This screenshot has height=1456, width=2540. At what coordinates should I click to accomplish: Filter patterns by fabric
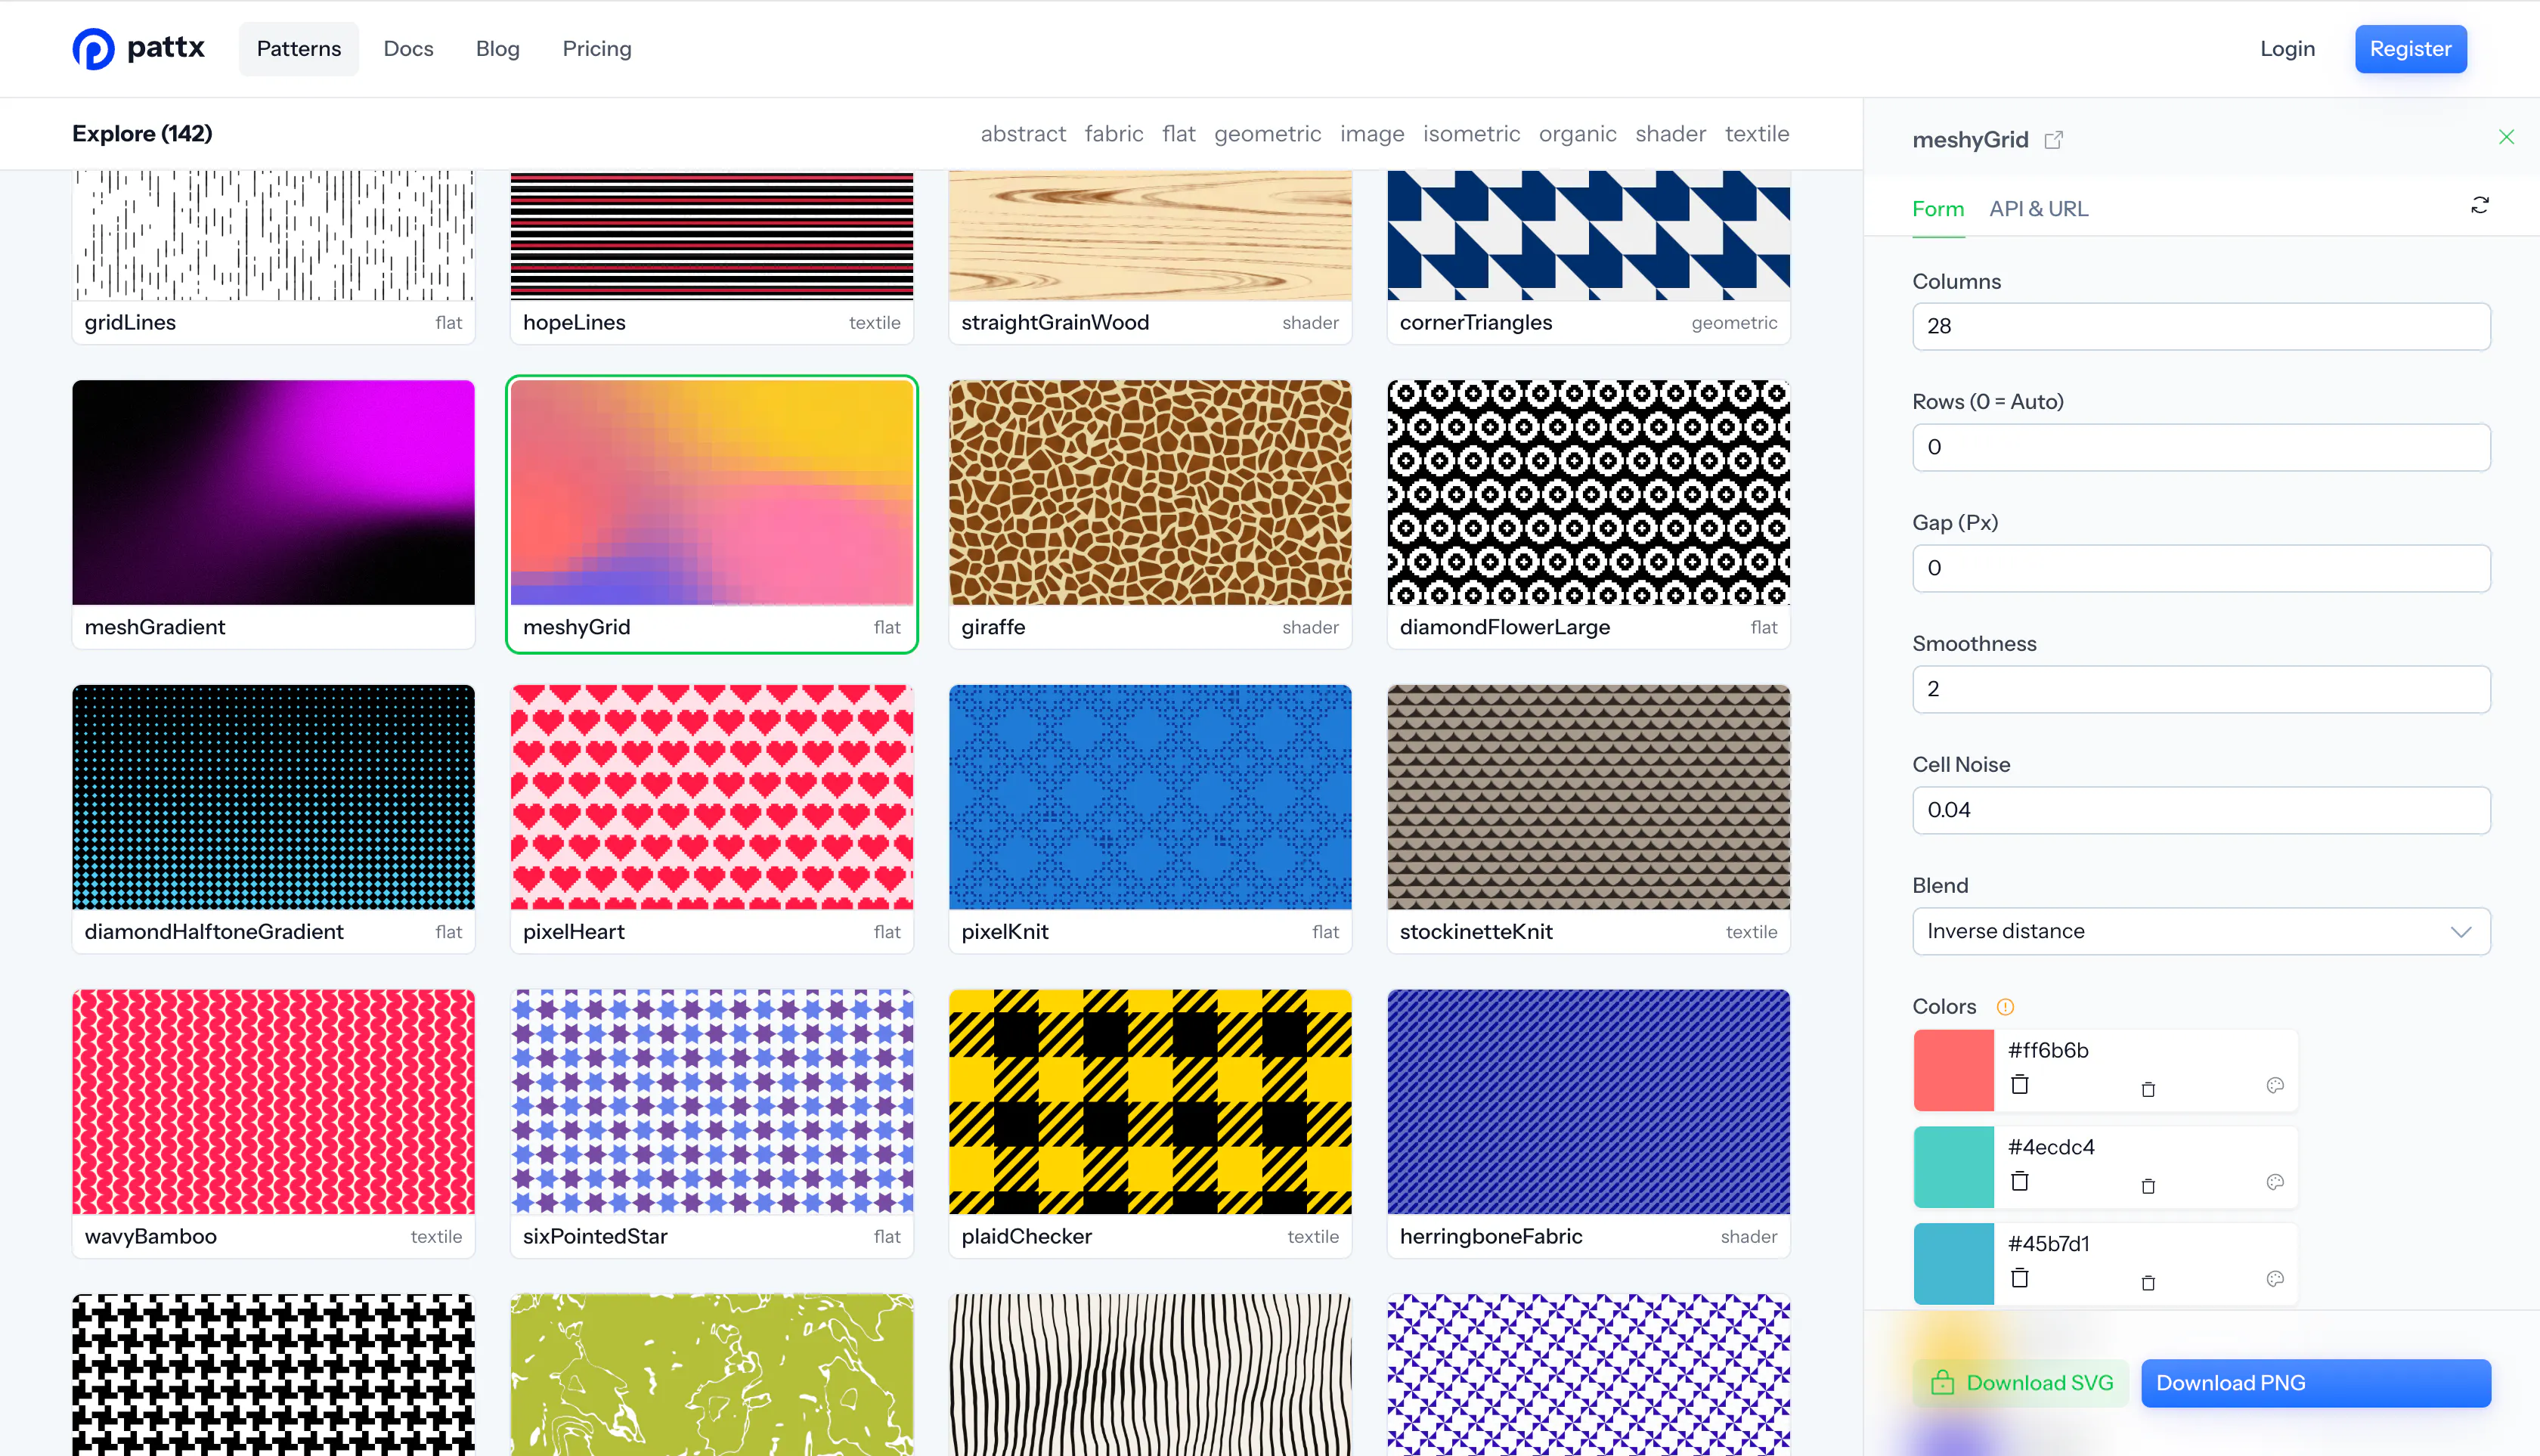pyautogui.click(x=1113, y=134)
